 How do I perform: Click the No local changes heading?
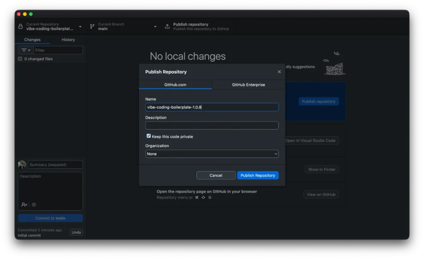pyautogui.click(x=188, y=56)
